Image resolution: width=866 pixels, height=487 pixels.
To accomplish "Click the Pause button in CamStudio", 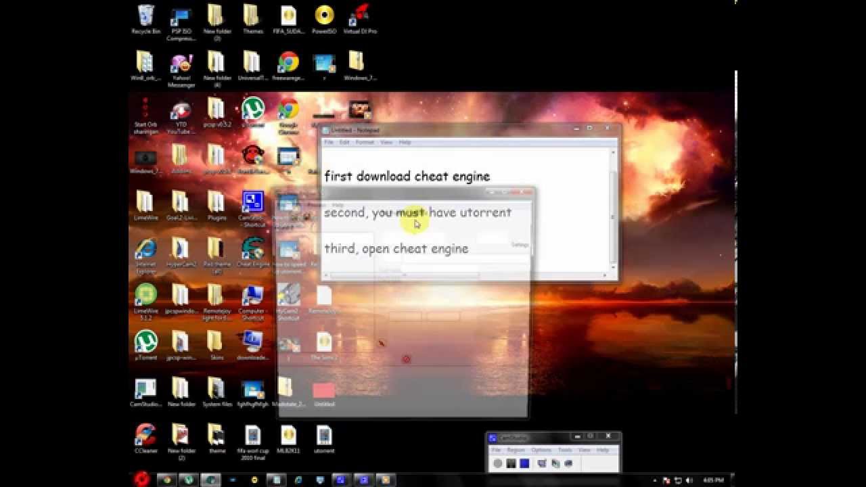I will (x=511, y=463).
